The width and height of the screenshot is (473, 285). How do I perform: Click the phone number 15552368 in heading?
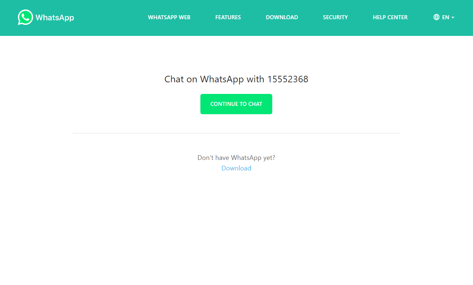coord(288,79)
